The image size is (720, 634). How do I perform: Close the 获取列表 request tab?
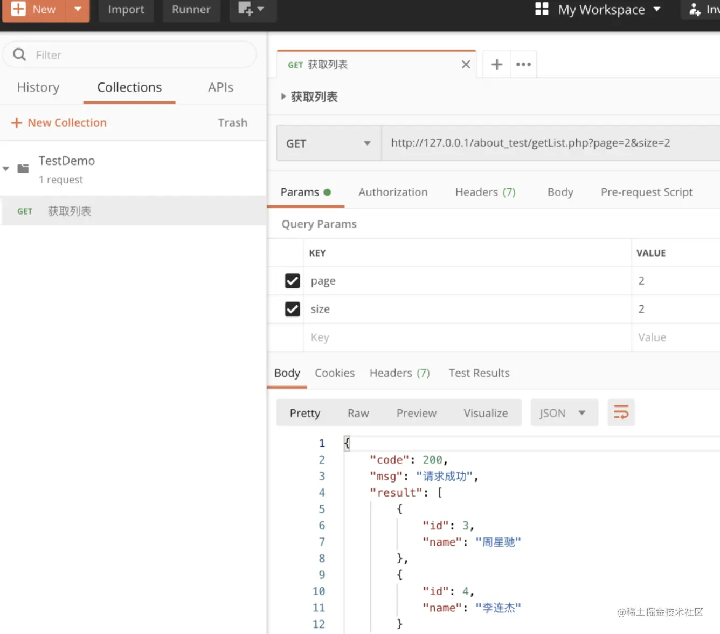(x=466, y=65)
